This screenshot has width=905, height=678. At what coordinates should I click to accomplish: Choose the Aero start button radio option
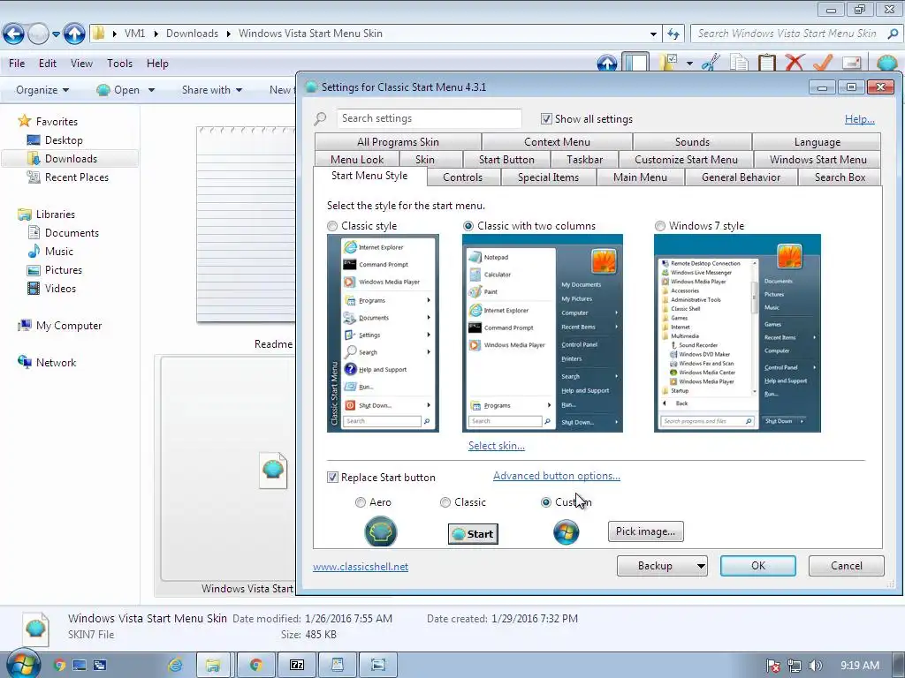(x=361, y=502)
